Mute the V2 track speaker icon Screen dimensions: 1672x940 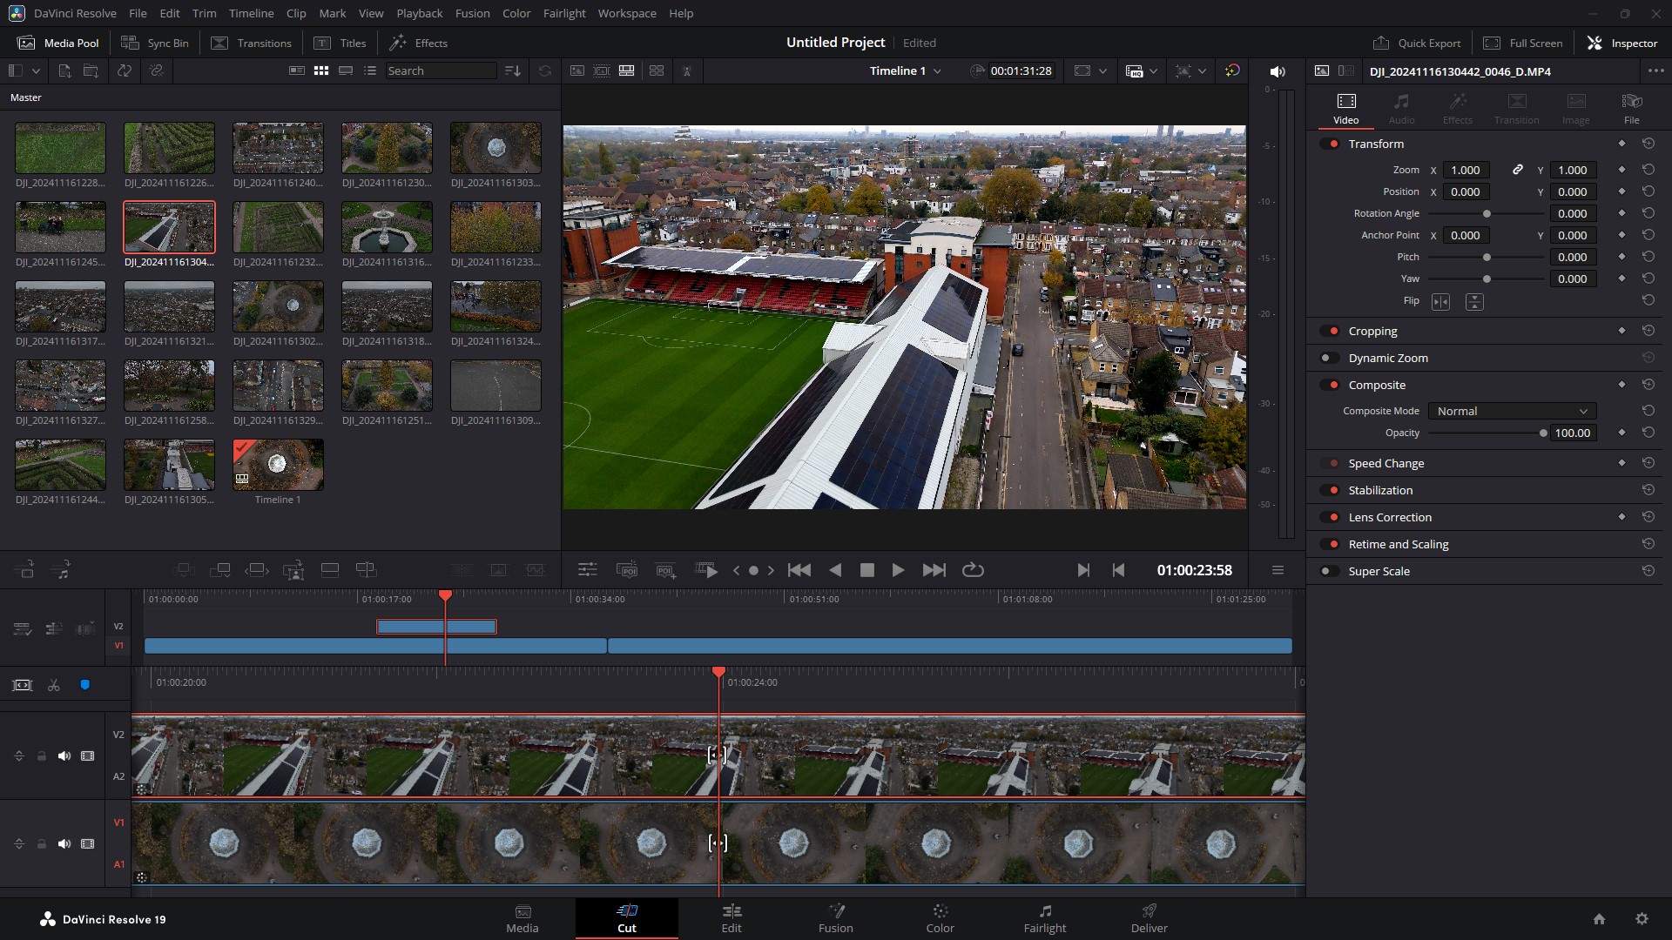[64, 755]
